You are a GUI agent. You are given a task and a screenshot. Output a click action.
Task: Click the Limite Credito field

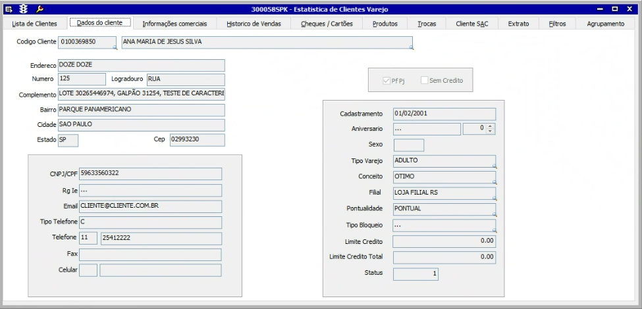[444, 241]
